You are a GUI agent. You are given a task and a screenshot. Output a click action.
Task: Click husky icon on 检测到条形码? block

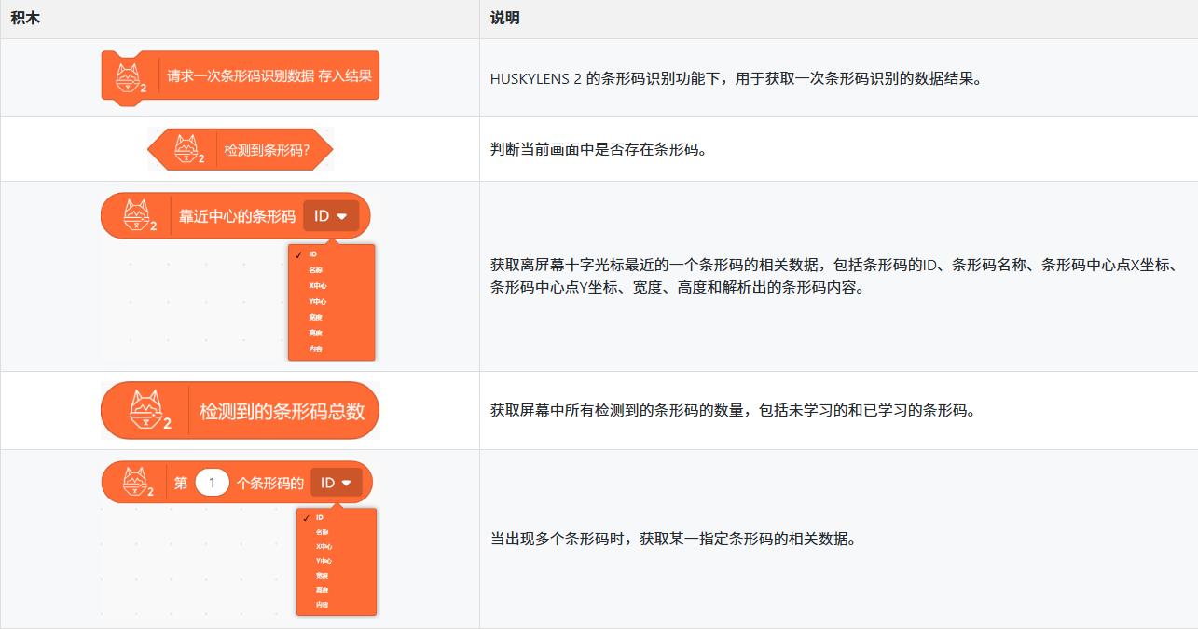pyautogui.click(x=188, y=150)
